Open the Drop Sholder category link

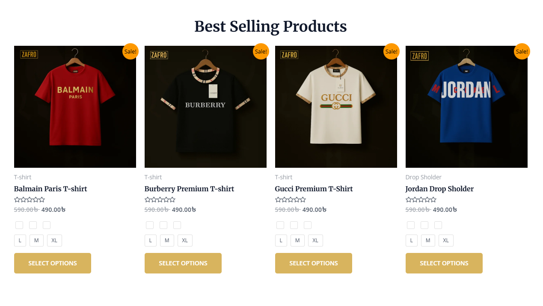(x=423, y=177)
